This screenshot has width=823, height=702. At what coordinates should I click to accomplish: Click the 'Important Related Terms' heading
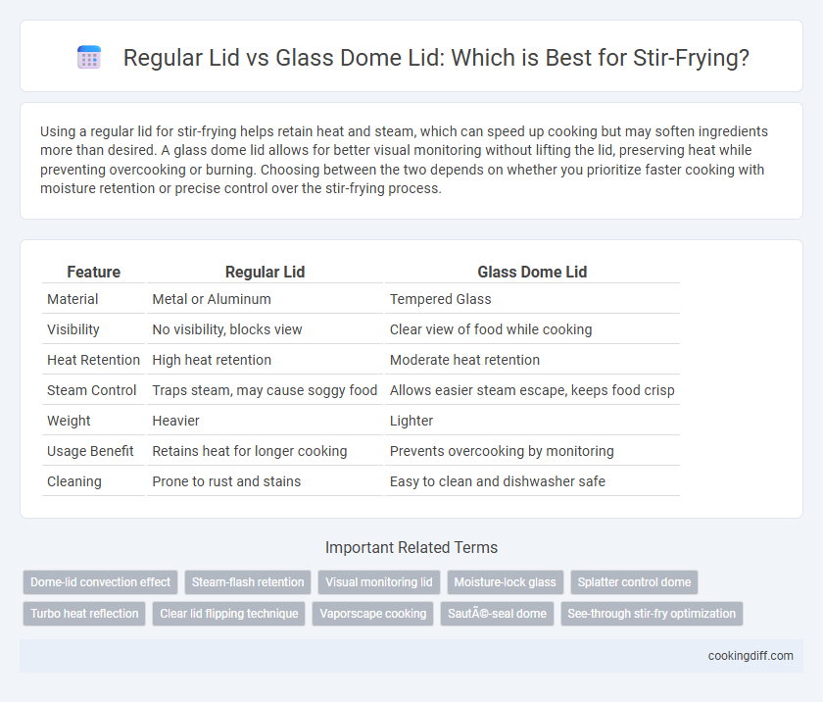(x=411, y=547)
